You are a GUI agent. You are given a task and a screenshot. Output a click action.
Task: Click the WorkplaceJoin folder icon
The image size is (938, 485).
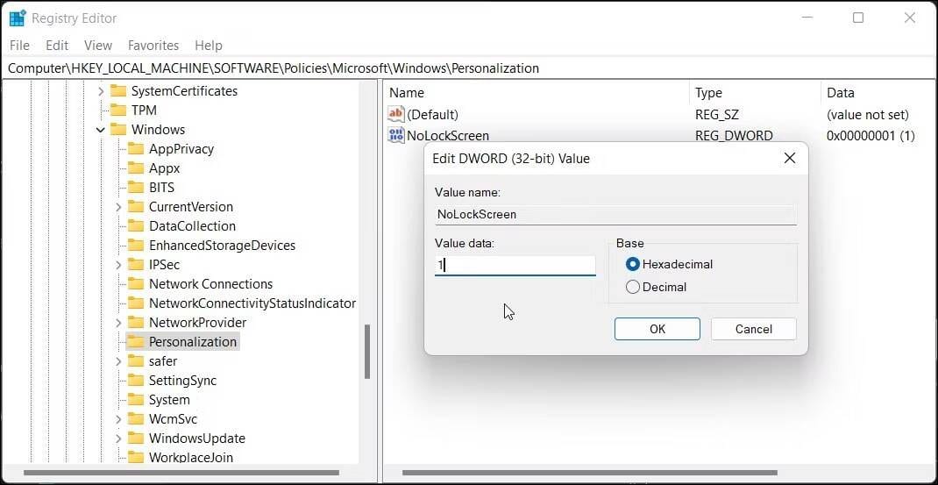click(136, 458)
